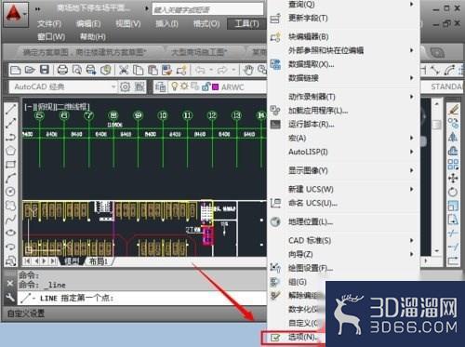
Task: Open the 格式(O) menu
Action: (206, 23)
